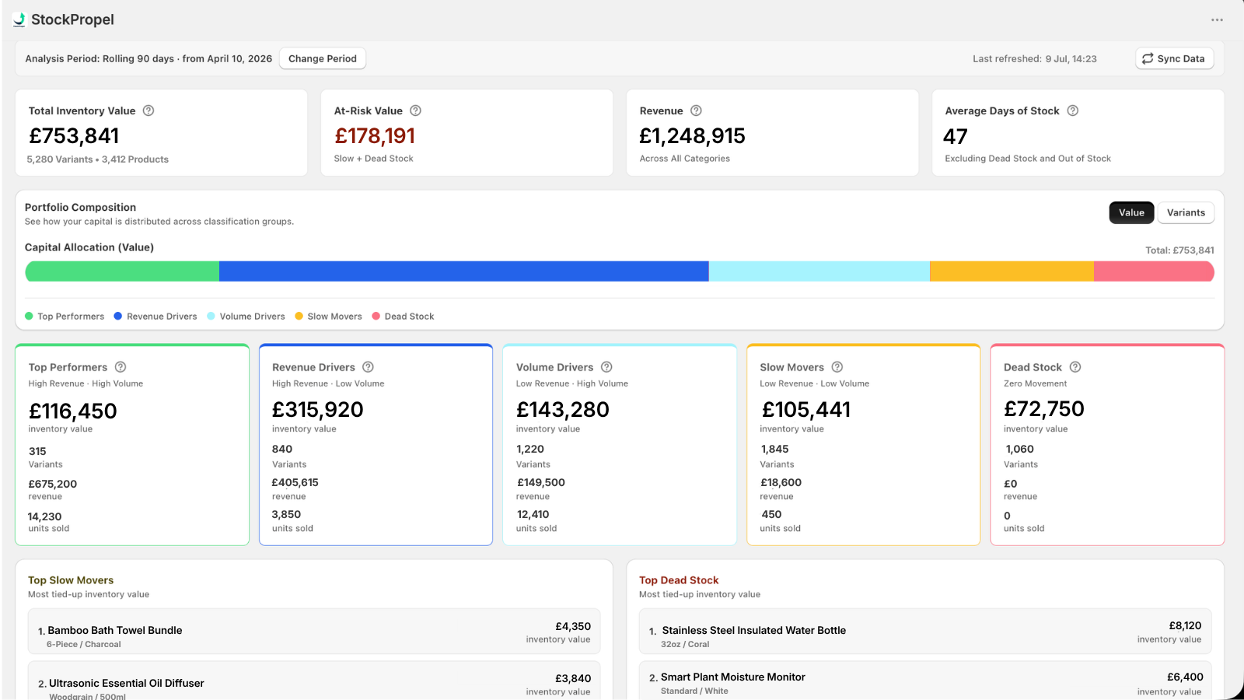Screen dimensions: 1244x700
Task: Click the £8,120 inventory value amount
Action: (1185, 625)
